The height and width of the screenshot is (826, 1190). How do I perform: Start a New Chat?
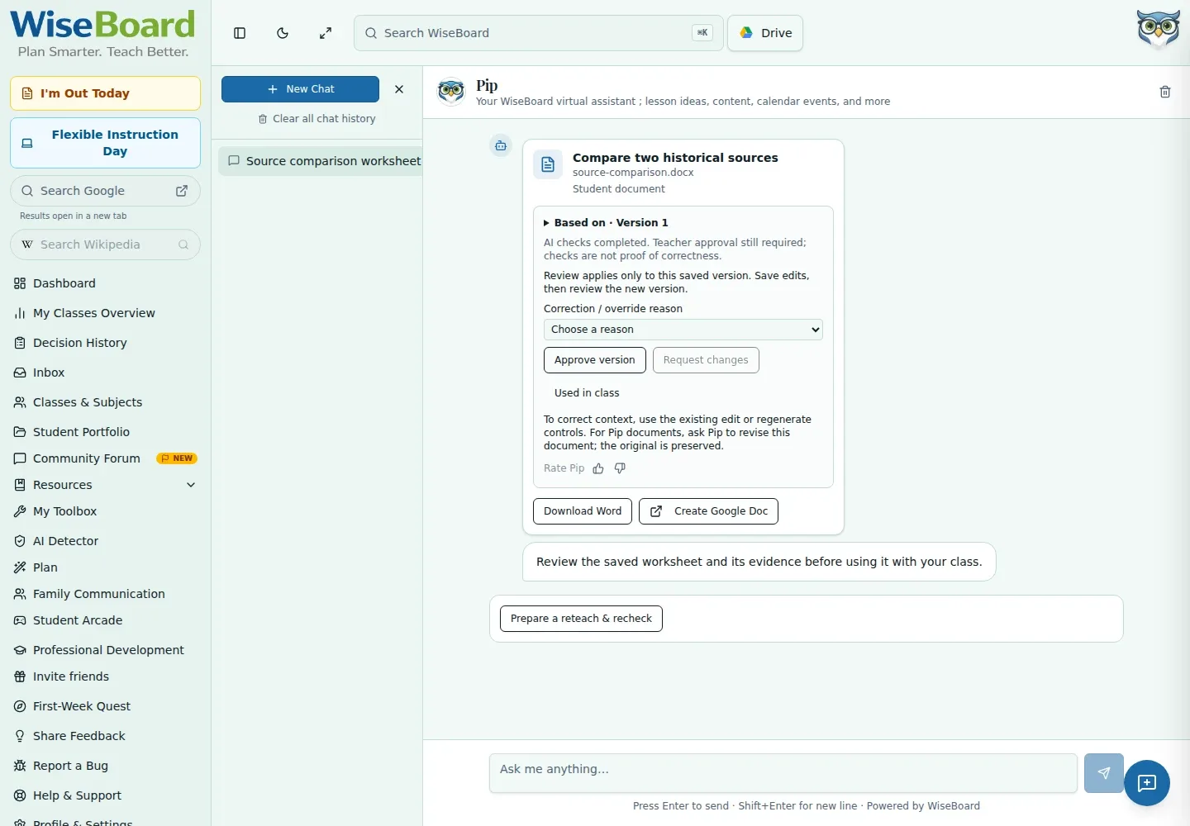pyautogui.click(x=300, y=89)
